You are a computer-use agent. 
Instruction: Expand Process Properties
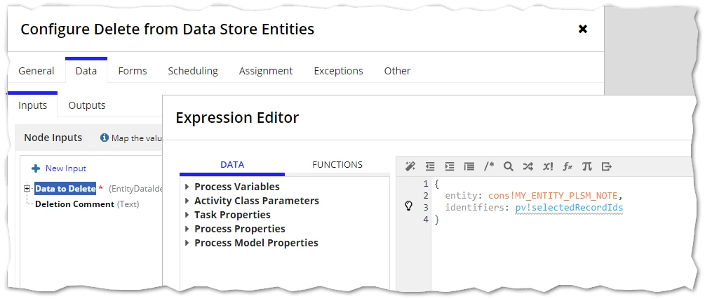click(x=187, y=228)
